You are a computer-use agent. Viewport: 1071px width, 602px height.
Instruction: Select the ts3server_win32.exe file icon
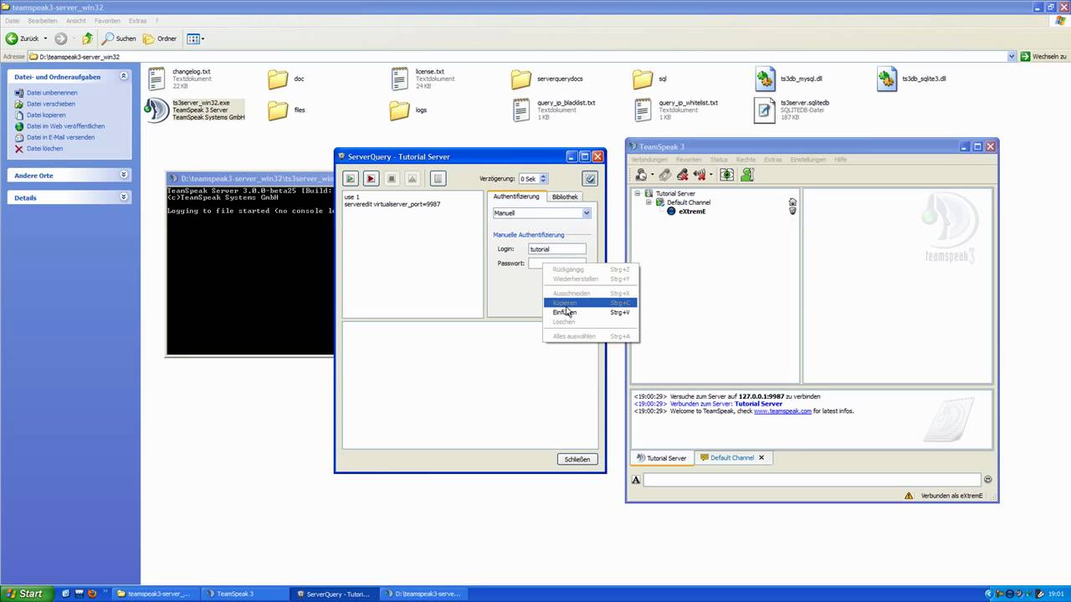pyautogui.click(x=157, y=110)
